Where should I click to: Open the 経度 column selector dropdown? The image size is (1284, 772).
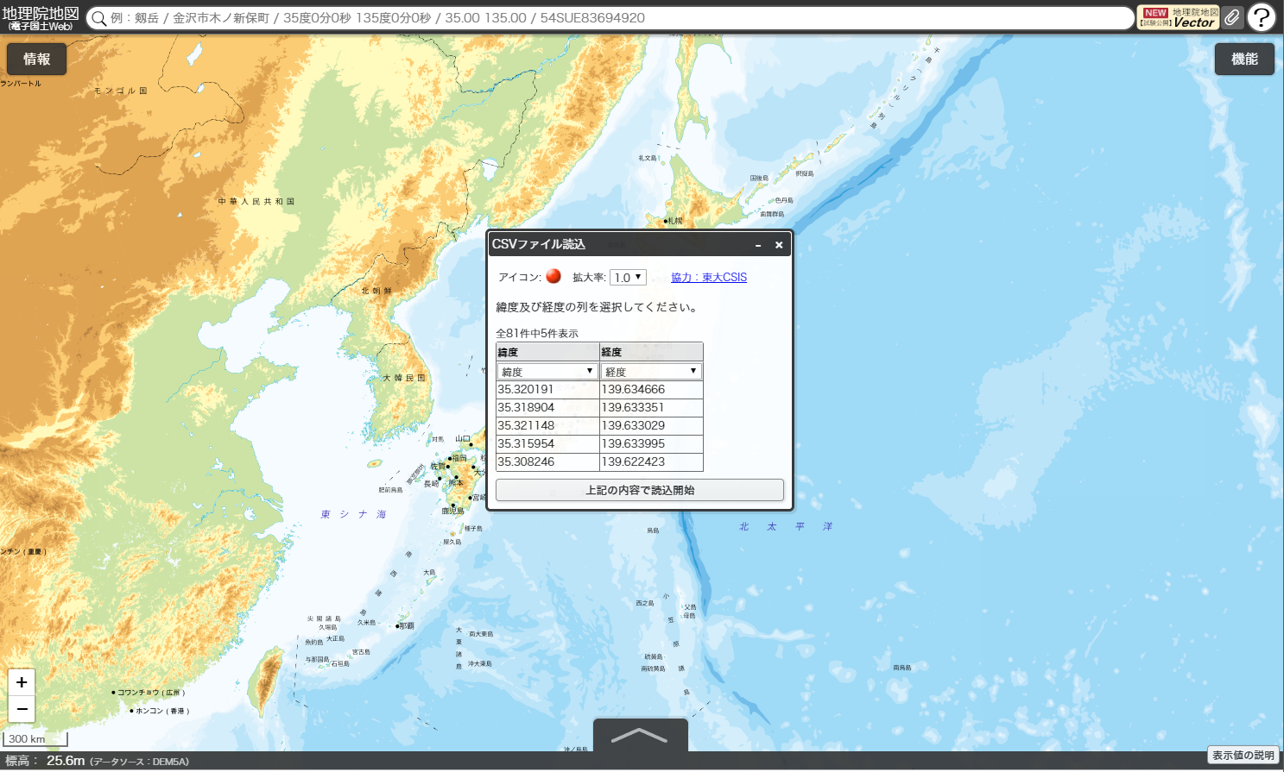click(651, 372)
